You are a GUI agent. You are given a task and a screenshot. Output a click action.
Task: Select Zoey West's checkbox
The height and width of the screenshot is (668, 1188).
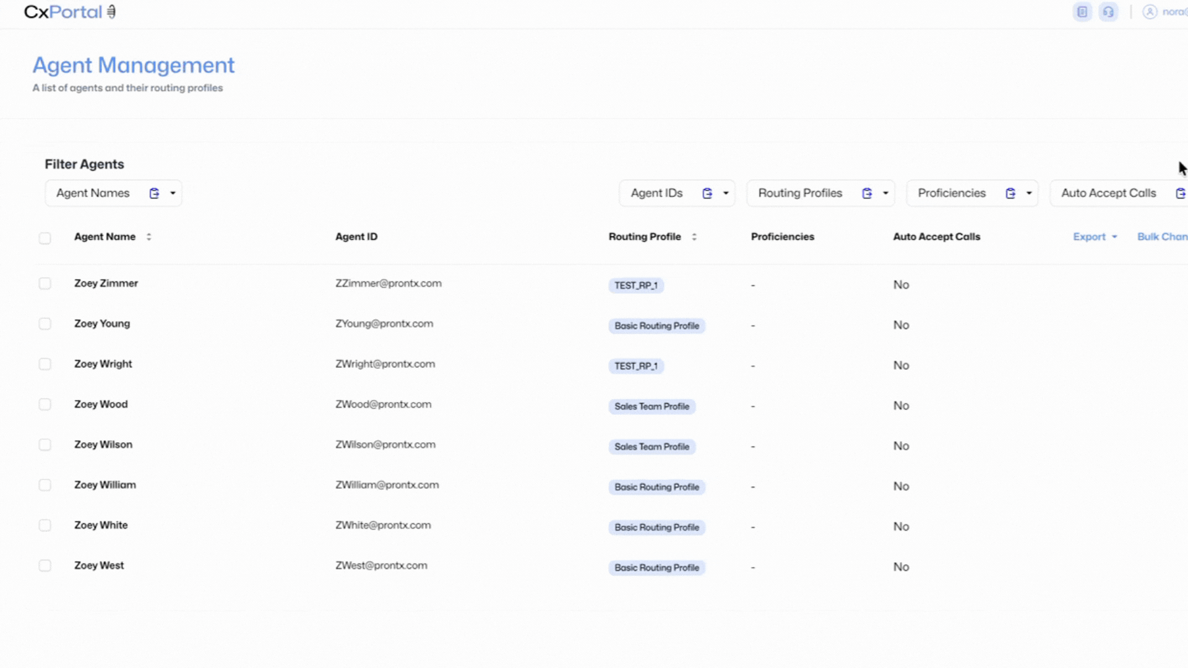click(x=45, y=566)
